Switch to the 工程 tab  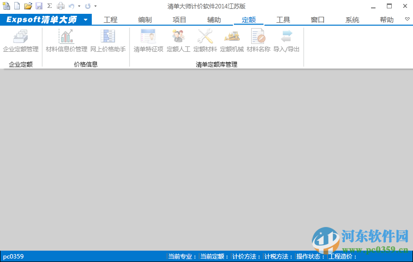coord(111,20)
